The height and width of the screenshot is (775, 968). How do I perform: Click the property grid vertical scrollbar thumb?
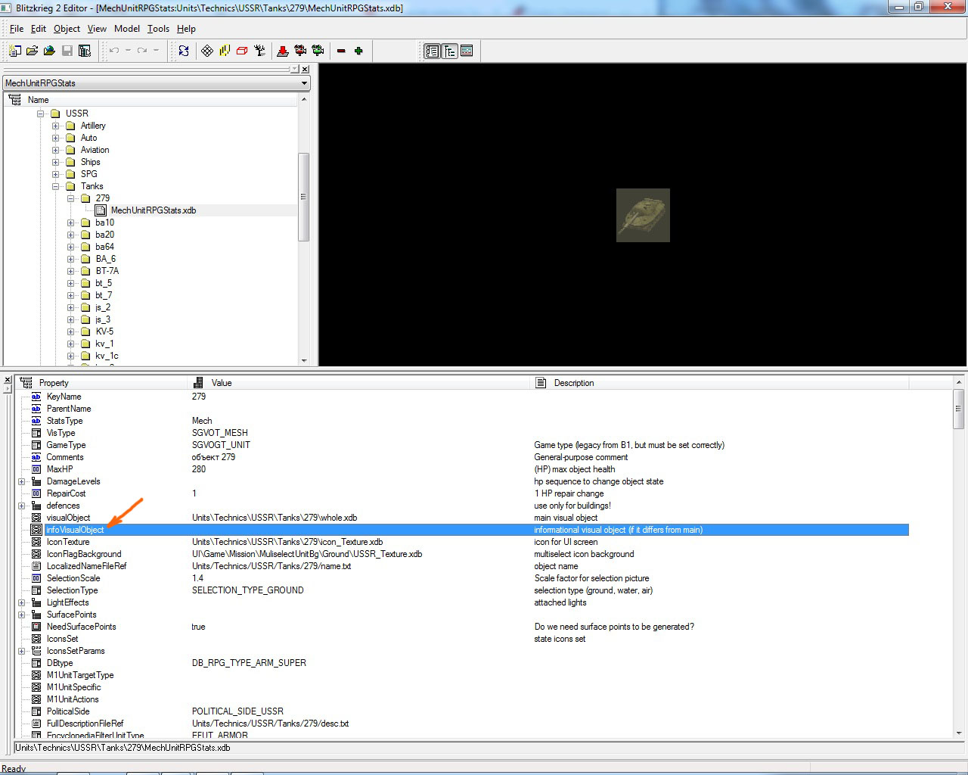959,411
